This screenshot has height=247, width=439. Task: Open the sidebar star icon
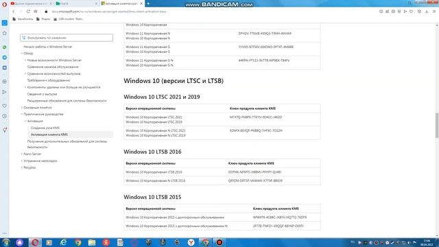pos(5,33)
